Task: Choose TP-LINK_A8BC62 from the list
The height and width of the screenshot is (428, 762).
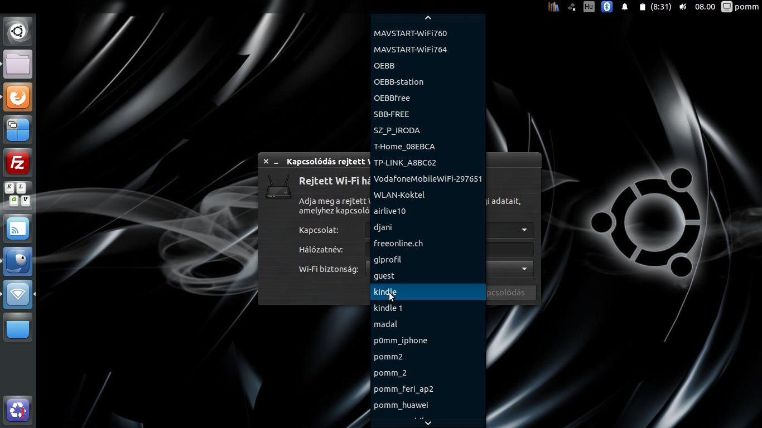Action: click(428, 163)
